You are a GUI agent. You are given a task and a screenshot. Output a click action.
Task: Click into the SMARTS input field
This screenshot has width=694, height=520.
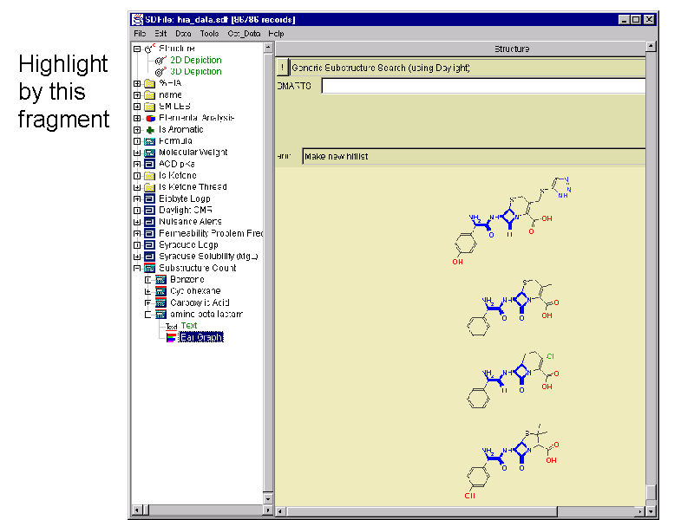click(483, 86)
